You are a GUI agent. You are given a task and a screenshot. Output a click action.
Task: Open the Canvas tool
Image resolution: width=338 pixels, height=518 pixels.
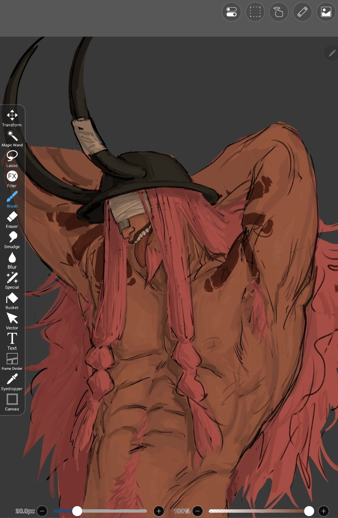tap(12, 402)
